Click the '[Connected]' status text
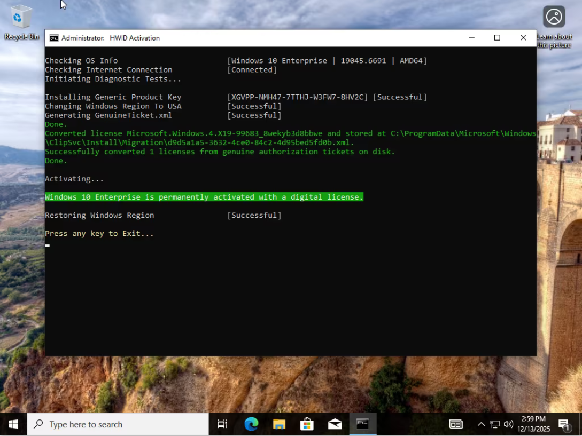 [252, 70]
